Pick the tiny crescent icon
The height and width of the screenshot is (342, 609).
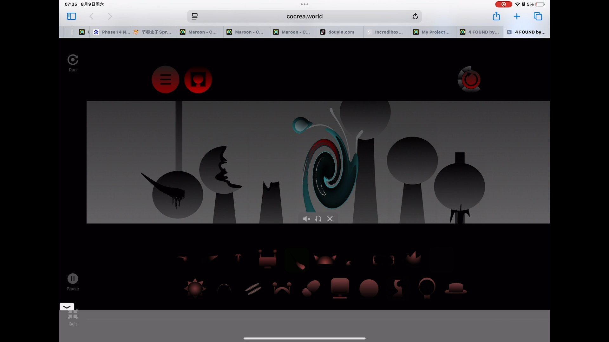[349, 263]
